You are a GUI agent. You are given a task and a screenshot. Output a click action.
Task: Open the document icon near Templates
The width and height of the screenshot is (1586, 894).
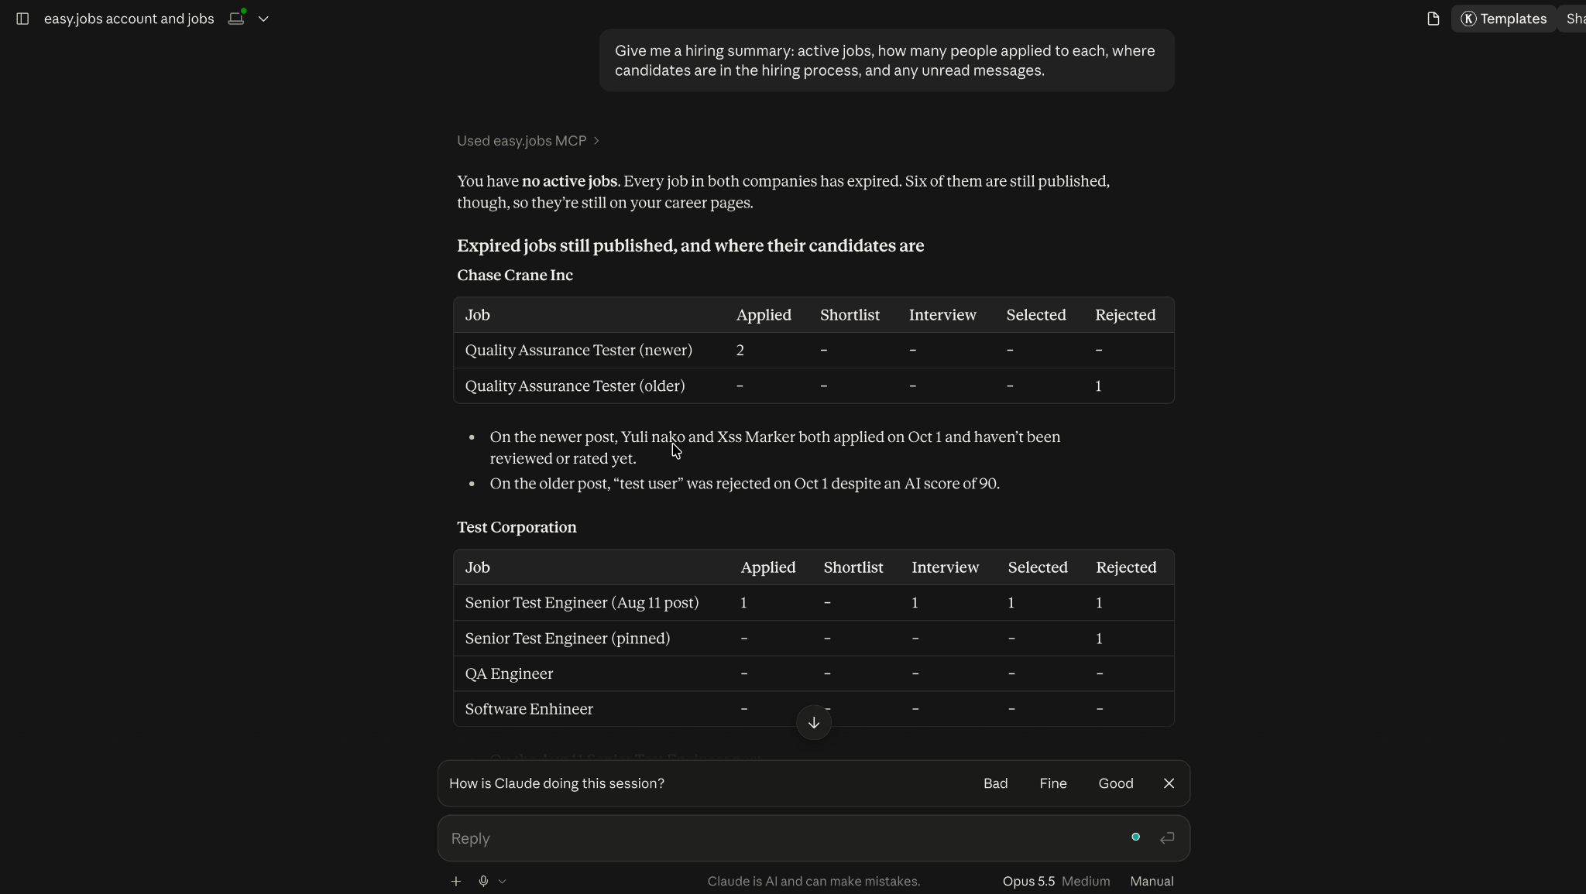tap(1433, 19)
